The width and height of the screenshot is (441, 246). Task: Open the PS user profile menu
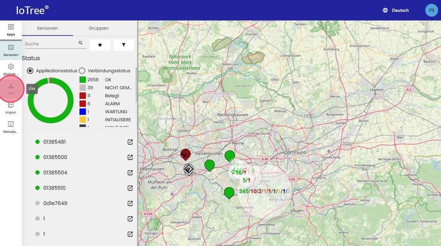click(431, 10)
